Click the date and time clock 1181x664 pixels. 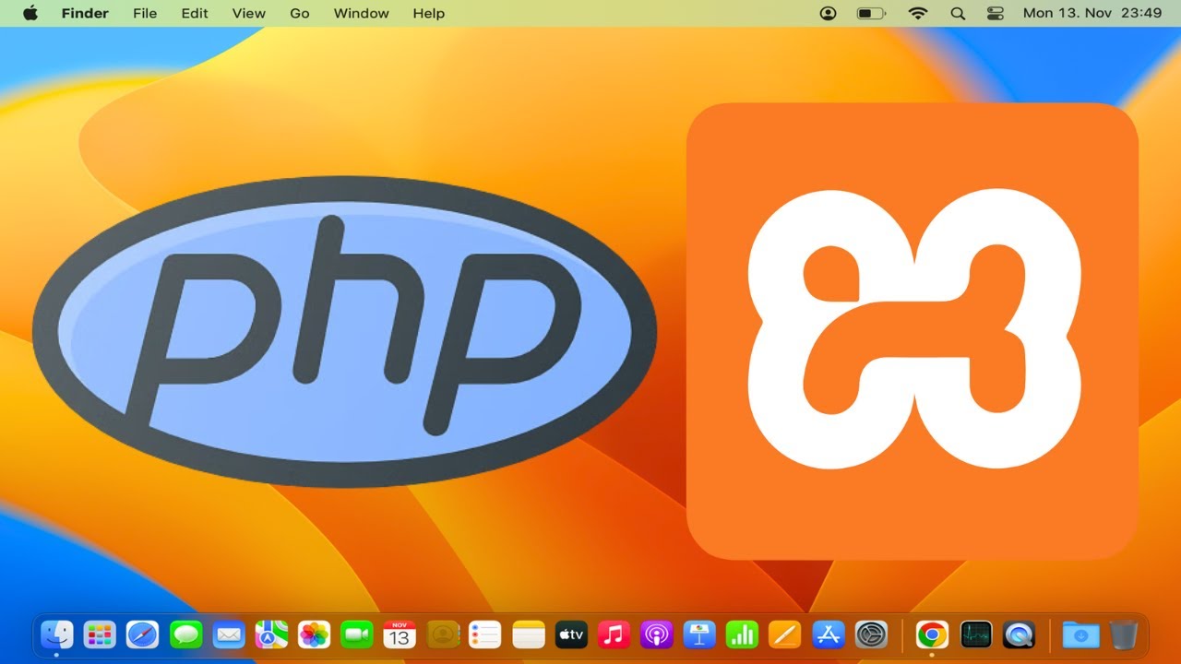(x=1092, y=14)
